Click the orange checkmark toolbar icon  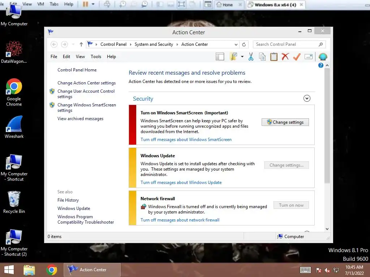[x=297, y=57]
